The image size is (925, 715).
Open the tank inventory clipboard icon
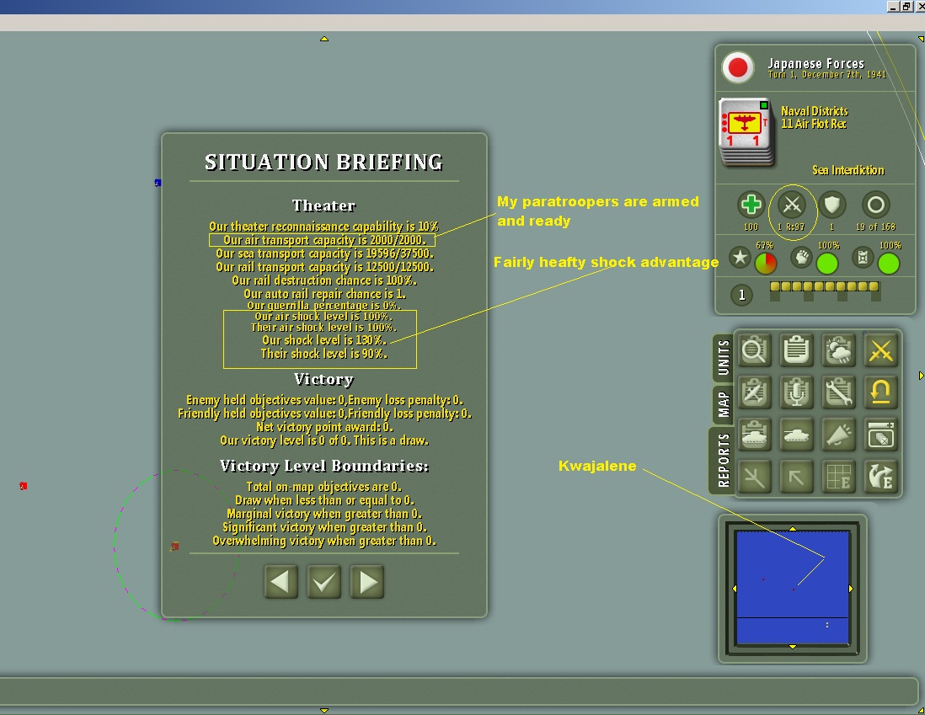coord(755,435)
